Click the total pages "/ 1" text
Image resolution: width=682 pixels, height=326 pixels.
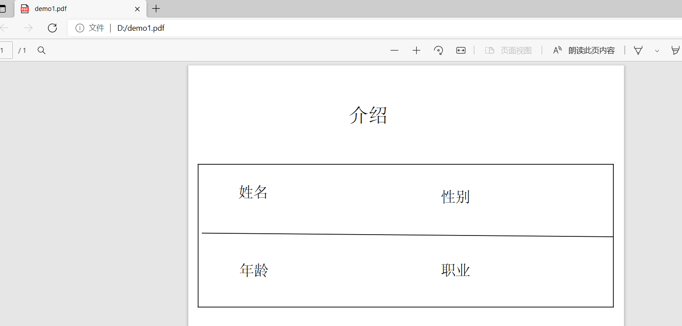coord(22,51)
